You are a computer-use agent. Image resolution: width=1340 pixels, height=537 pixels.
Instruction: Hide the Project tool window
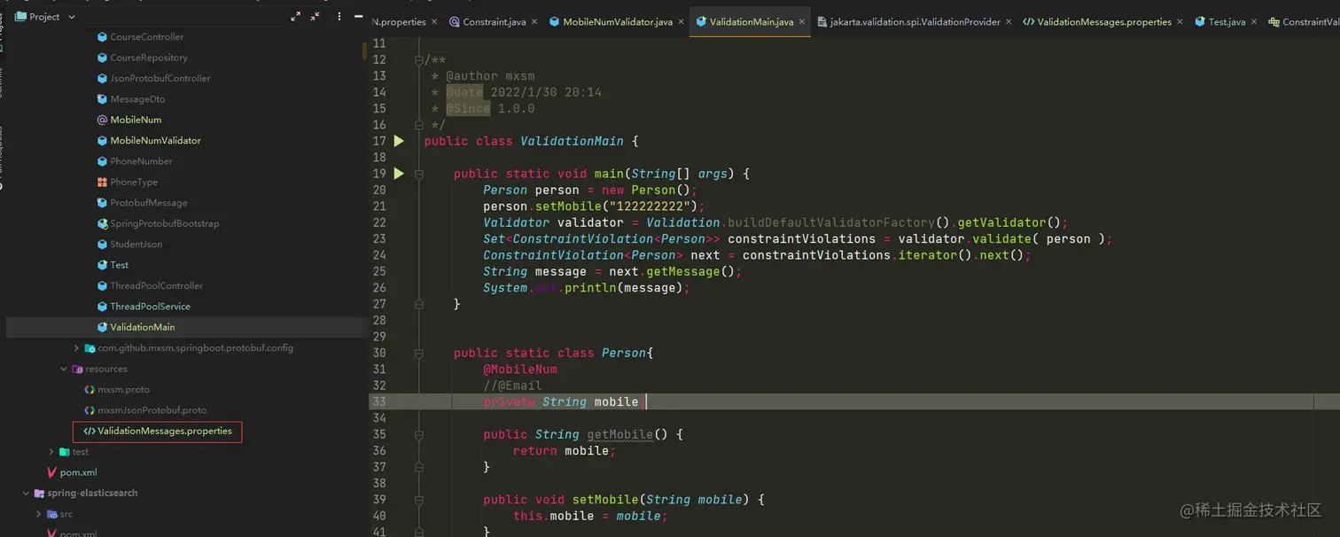(x=358, y=16)
